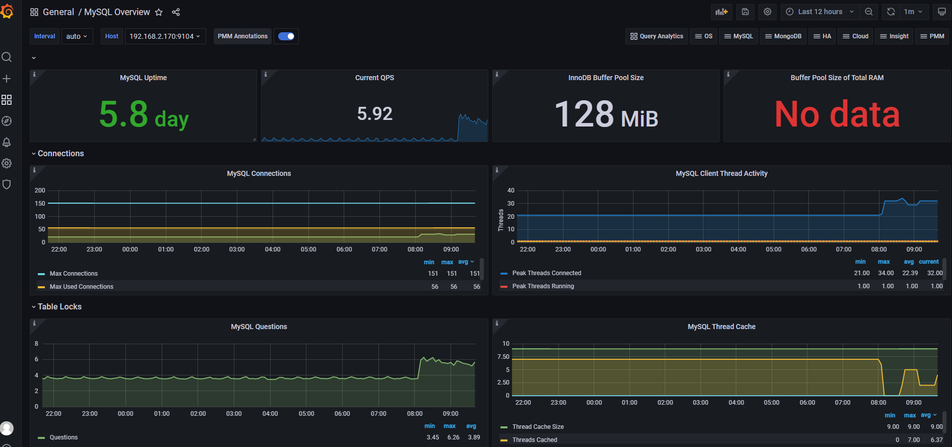Share the dashboard via share icon

coord(176,12)
